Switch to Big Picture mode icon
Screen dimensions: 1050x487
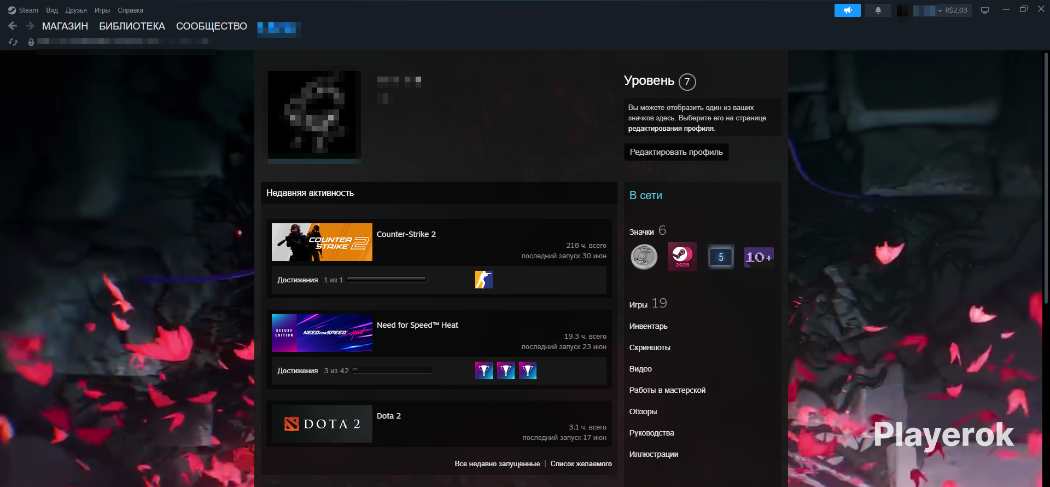click(985, 10)
